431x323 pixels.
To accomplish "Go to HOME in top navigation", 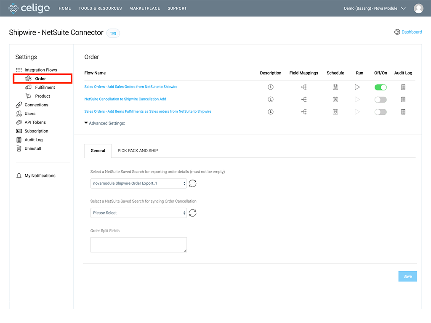I will pos(65,8).
